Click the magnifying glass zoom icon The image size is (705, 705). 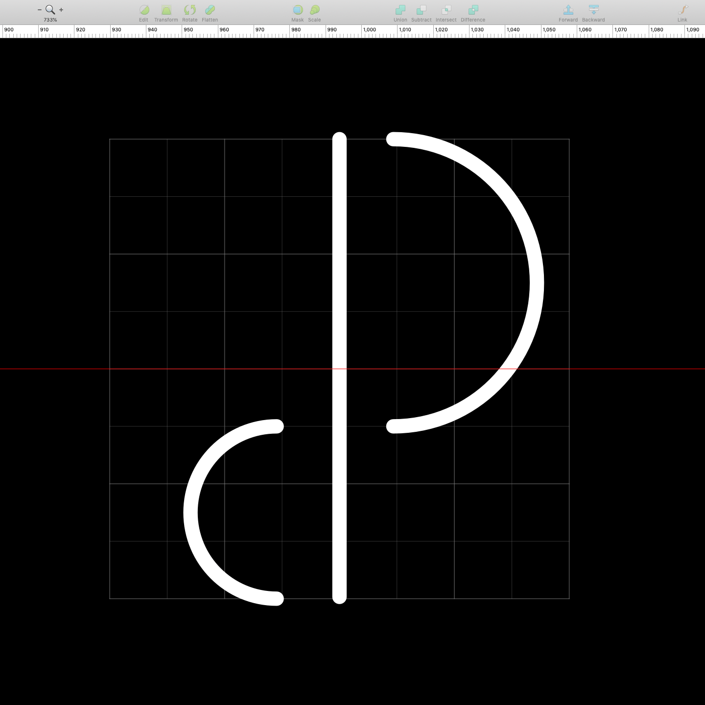[x=50, y=9]
